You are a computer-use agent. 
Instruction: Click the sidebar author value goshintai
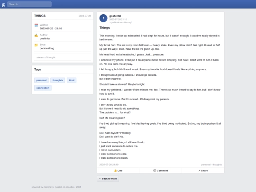tap(45, 38)
